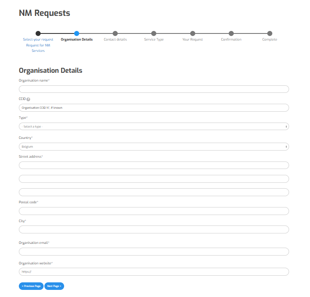Click the Organisation name input field
The width and height of the screenshot is (310, 297).
point(154,89)
